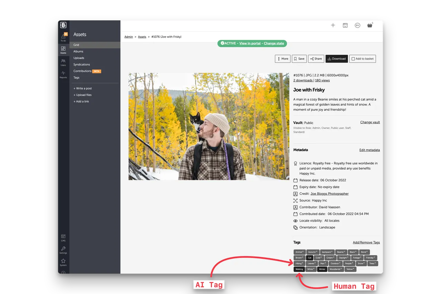Select the Hiking AI tag

299,263
